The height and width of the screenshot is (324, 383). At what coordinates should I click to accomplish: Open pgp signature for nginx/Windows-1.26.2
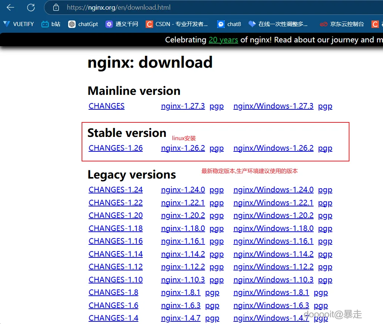pos(325,148)
